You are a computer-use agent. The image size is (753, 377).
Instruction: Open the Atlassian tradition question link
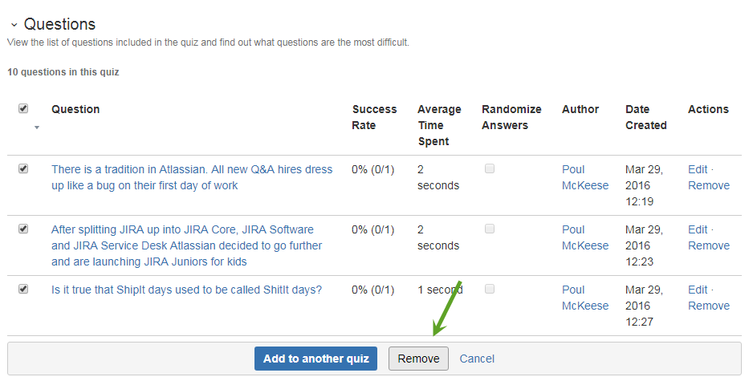(192, 177)
